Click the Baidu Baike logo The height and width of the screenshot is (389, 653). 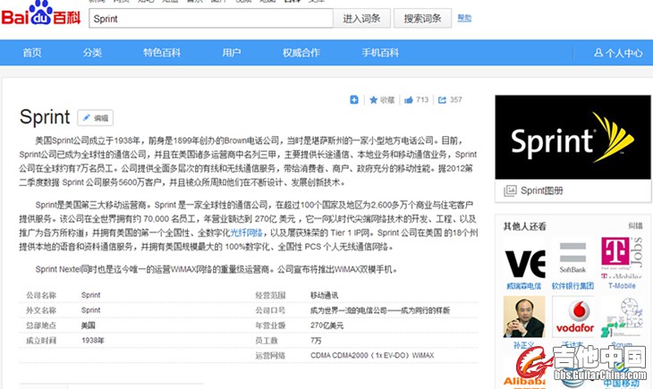[41, 13]
